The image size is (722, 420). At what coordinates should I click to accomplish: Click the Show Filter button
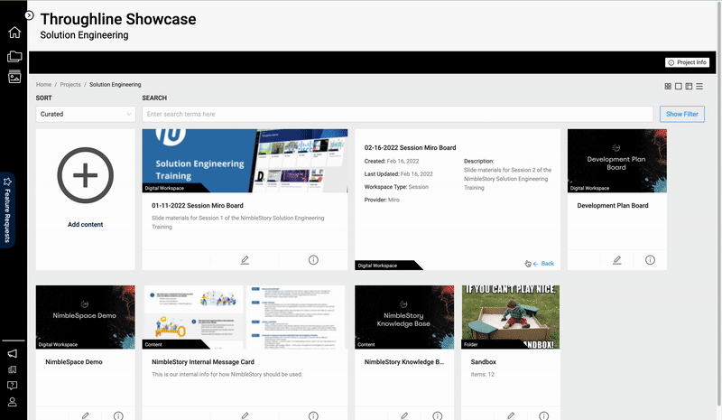681,114
